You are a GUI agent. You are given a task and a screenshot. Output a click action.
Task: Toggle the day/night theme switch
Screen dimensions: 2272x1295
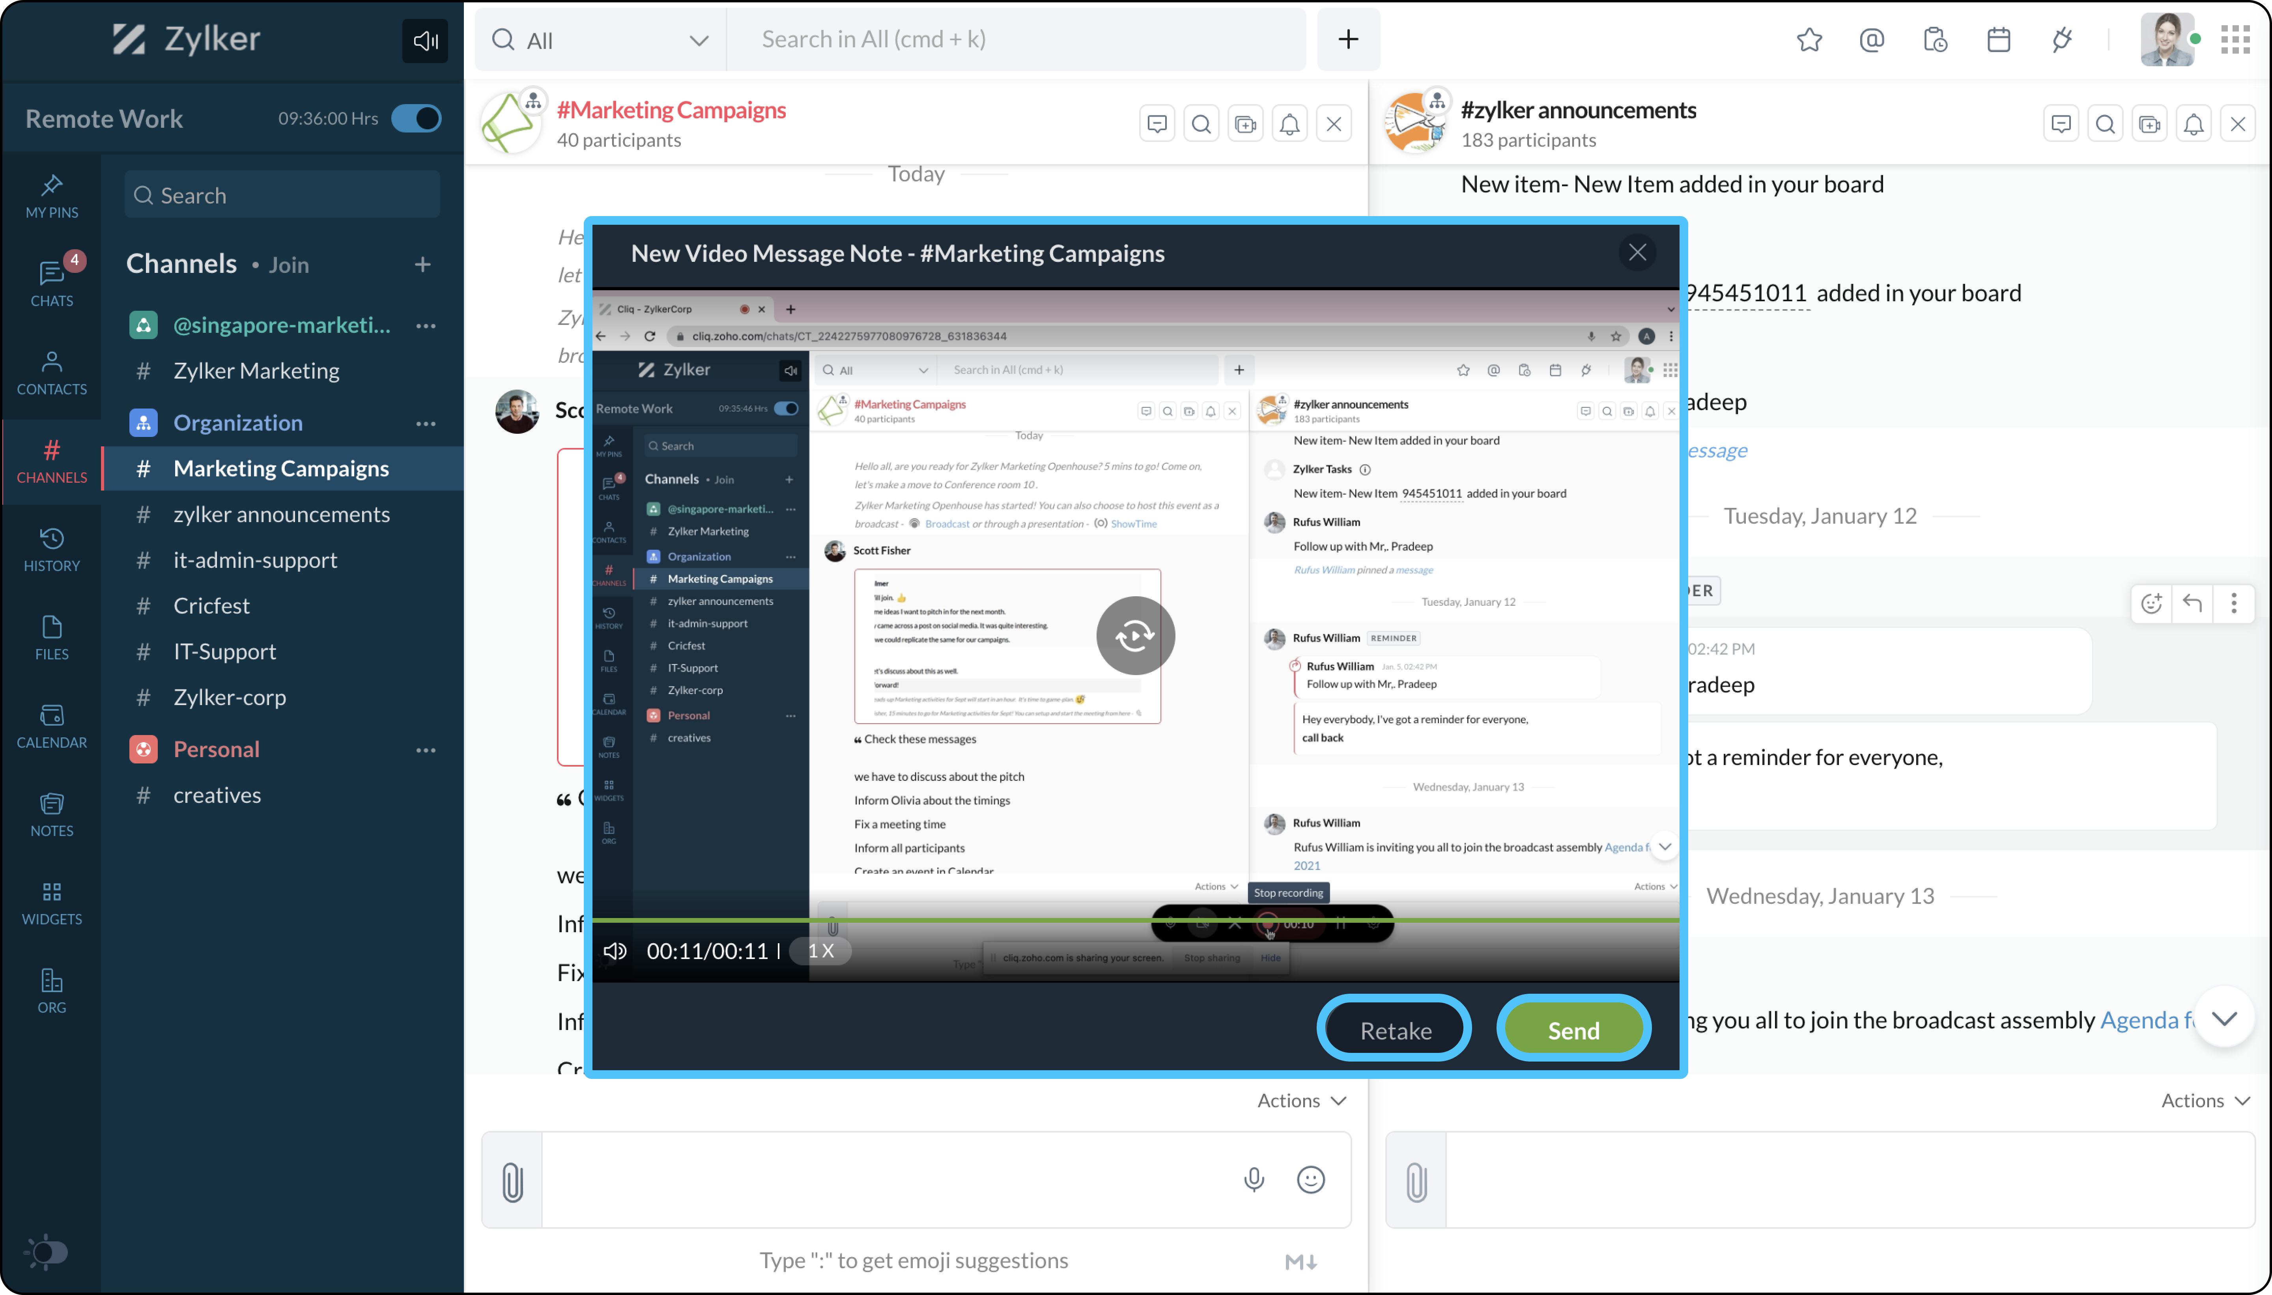[47, 1252]
